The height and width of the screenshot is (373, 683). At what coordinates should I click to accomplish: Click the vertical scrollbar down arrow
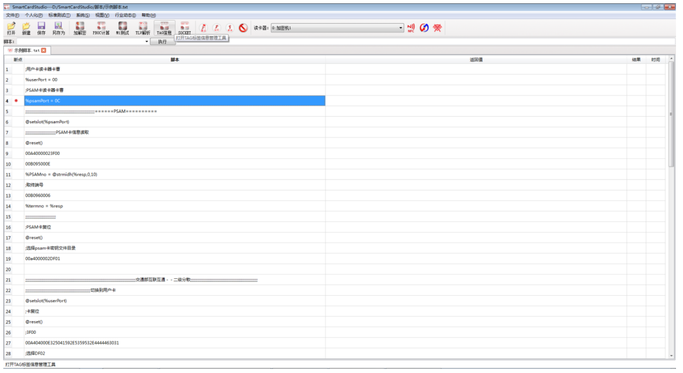click(671, 356)
